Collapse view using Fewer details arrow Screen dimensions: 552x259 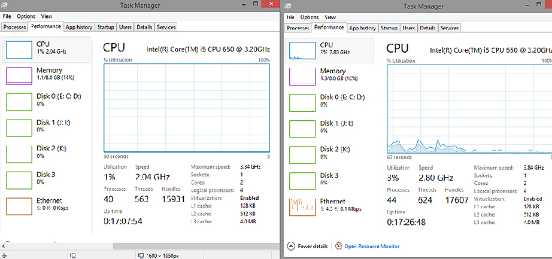[x=291, y=246]
